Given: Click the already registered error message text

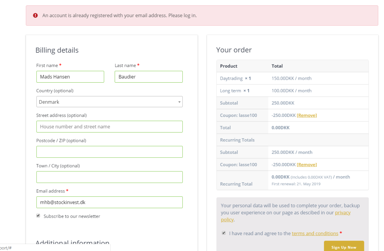Looking at the screenshot, I should pyautogui.click(x=120, y=15).
